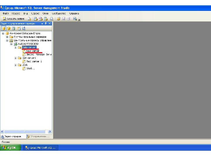This screenshot has height=158, width=211.
Task: Select Analysis Services cube server type icon
Action: click(9, 28)
